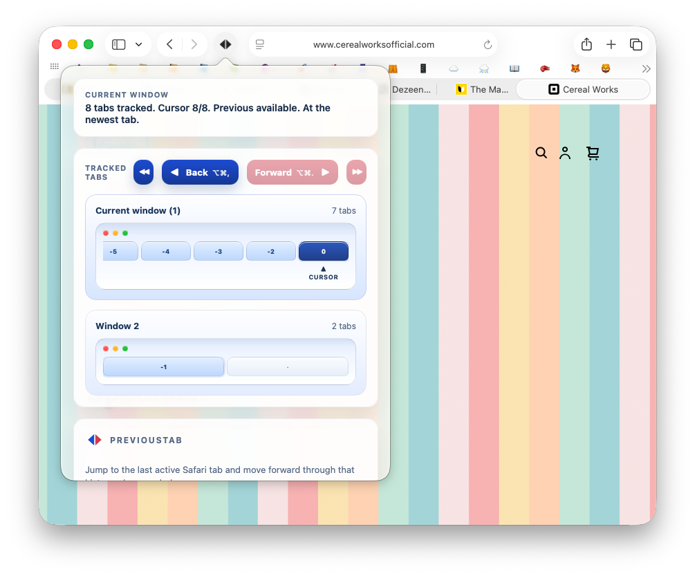Screen dimensions: 695x576
Task: Expand the favorites bar overflow chevron
Action: point(646,68)
